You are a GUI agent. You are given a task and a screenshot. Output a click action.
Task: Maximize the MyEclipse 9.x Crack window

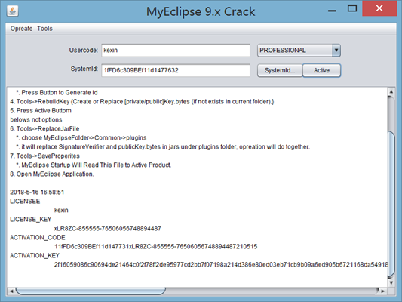tap(352, 8)
